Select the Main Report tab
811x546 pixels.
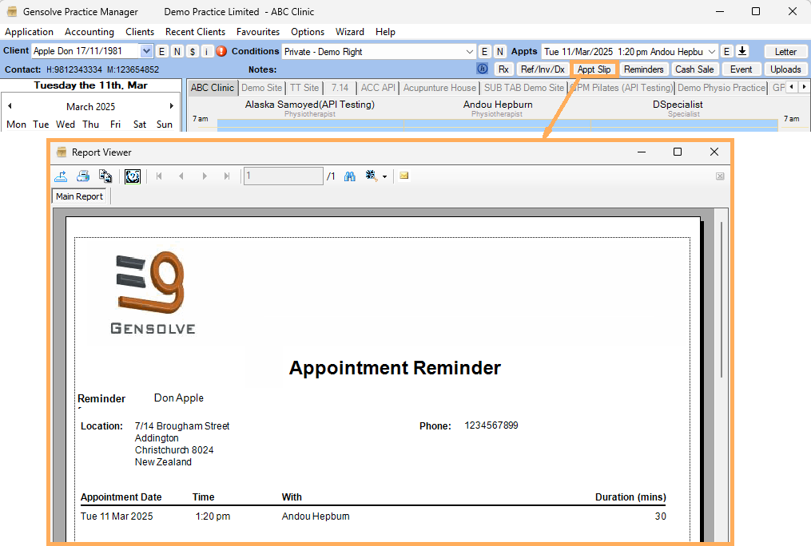tap(79, 196)
